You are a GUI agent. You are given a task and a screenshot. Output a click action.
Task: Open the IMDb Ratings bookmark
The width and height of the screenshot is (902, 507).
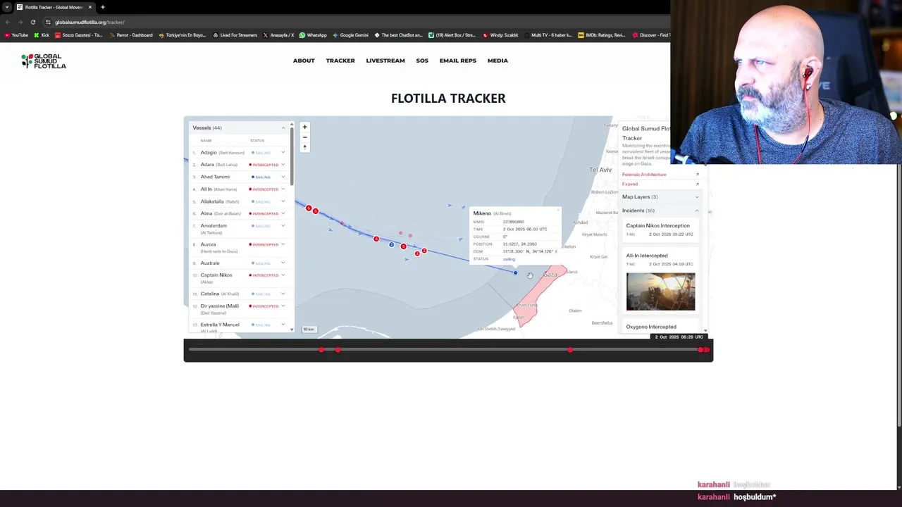coord(601,35)
